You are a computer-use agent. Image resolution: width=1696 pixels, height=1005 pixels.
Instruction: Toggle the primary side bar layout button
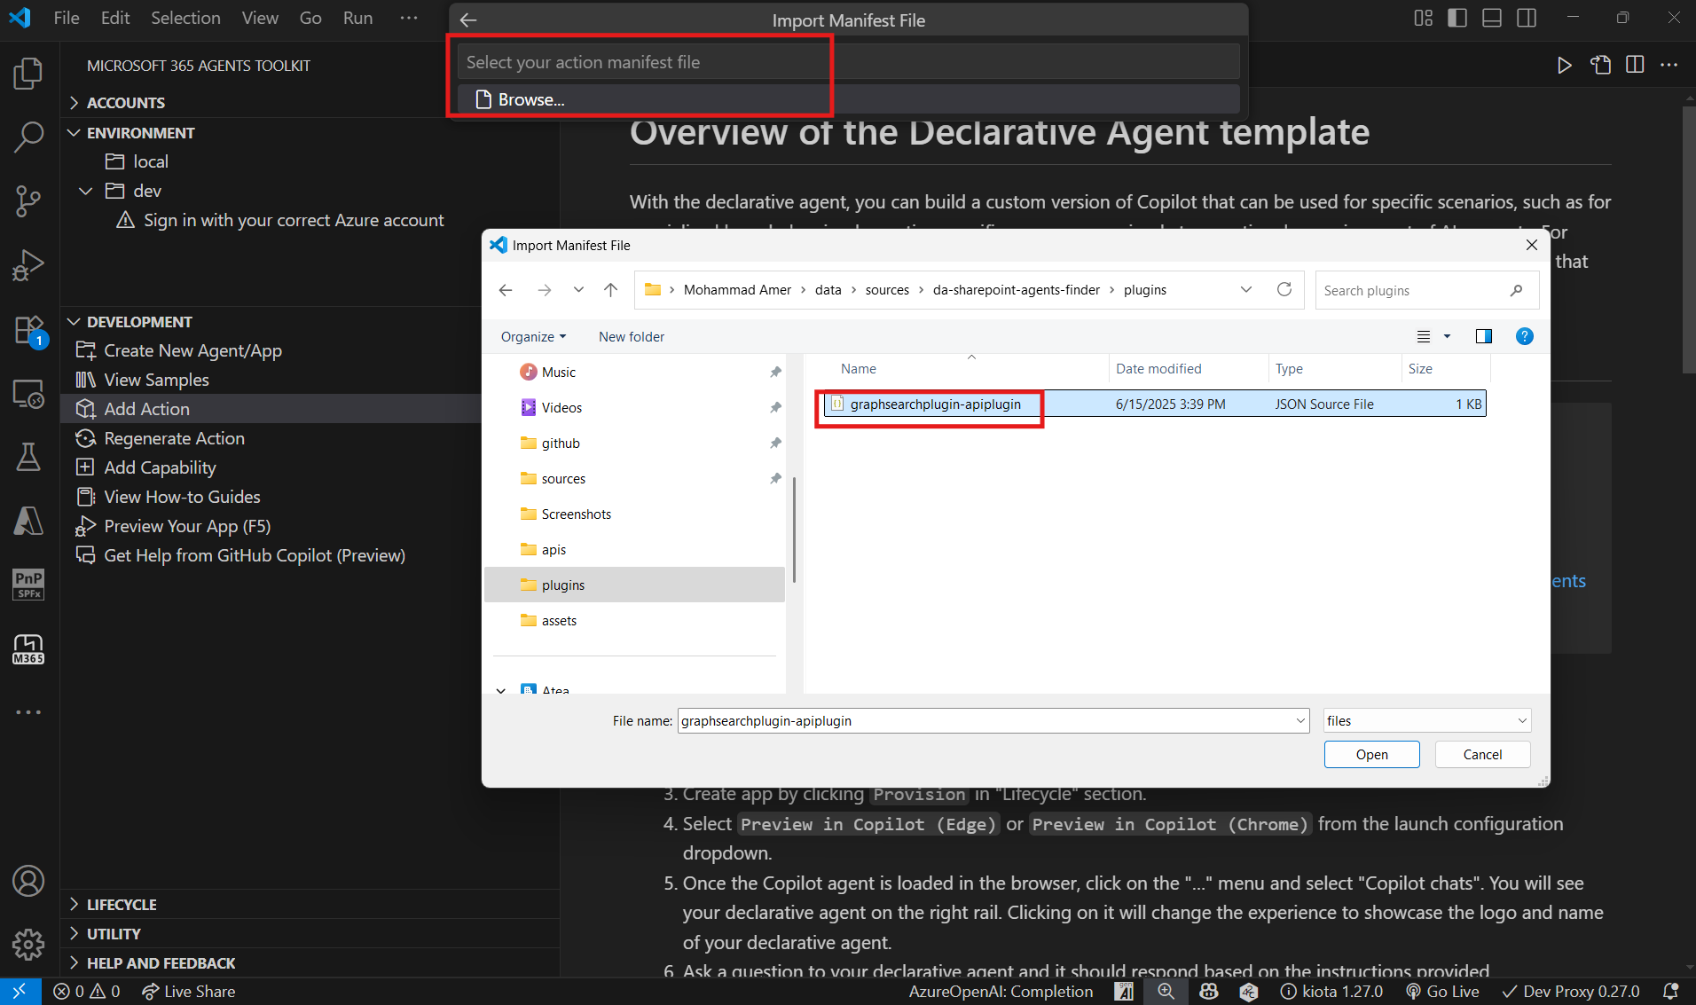pos(1457,18)
